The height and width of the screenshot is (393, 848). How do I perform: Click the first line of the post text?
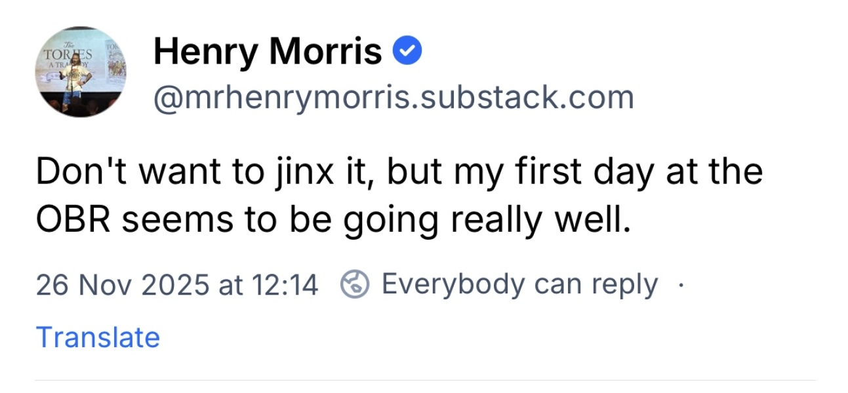pyautogui.click(x=399, y=172)
